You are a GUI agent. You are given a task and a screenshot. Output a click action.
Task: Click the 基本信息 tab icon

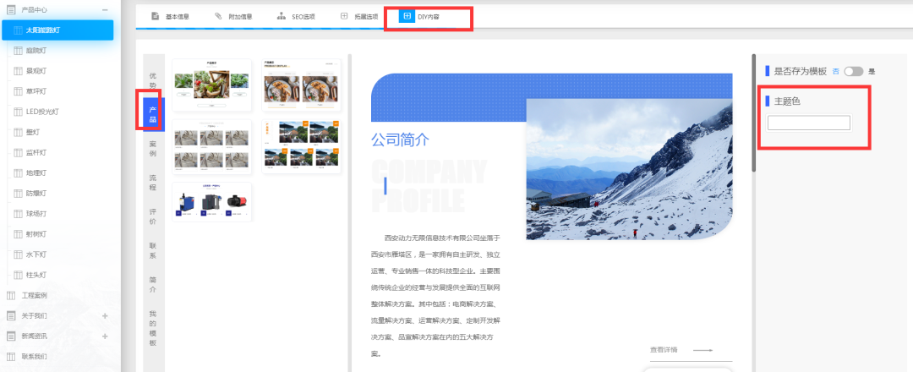[156, 16]
